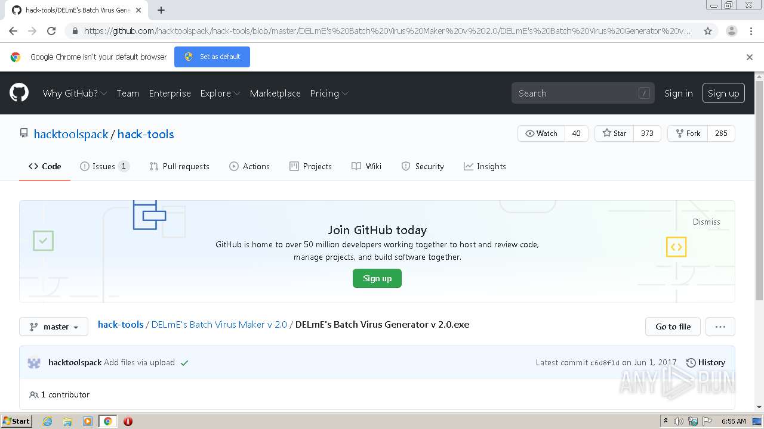The height and width of the screenshot is (429, 764).
Task: Open the Chrome three-dot menu
Action: pyautogui.click(x=751, y=31)
